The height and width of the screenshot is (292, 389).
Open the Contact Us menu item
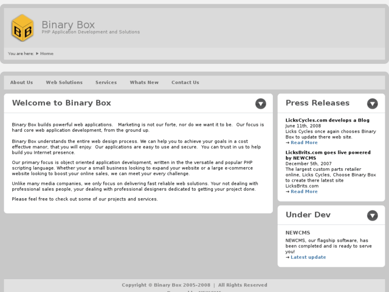pos(185,83)
